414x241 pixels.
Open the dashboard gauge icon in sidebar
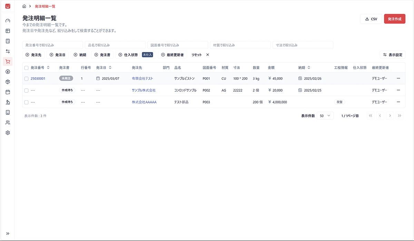point(8,21)
